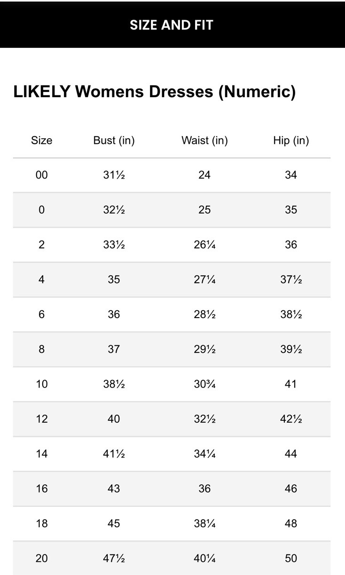Screen dimensions: 345x575
Task: Click hip value 38½ in size 6 row
Action: click(291, 314)
